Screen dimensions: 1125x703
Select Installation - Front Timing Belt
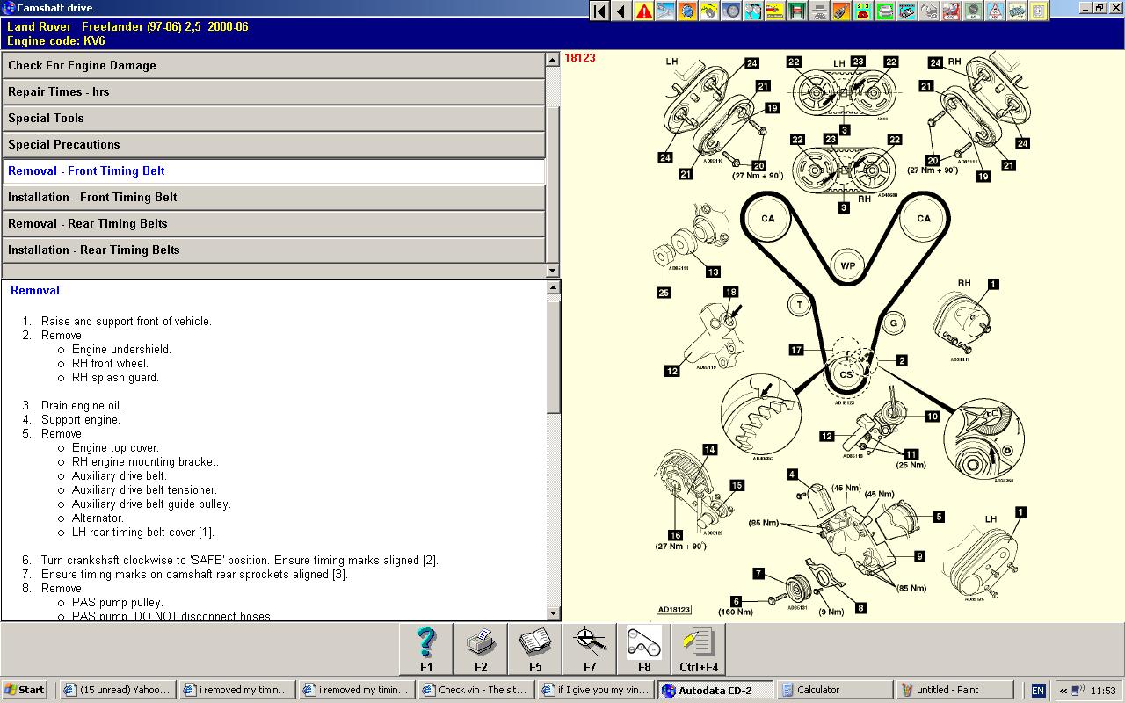click(x=272, y=198)
